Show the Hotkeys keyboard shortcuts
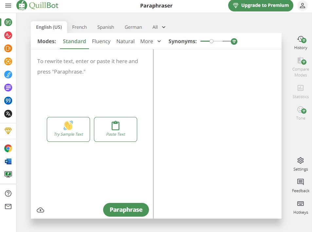 [301, 207]
